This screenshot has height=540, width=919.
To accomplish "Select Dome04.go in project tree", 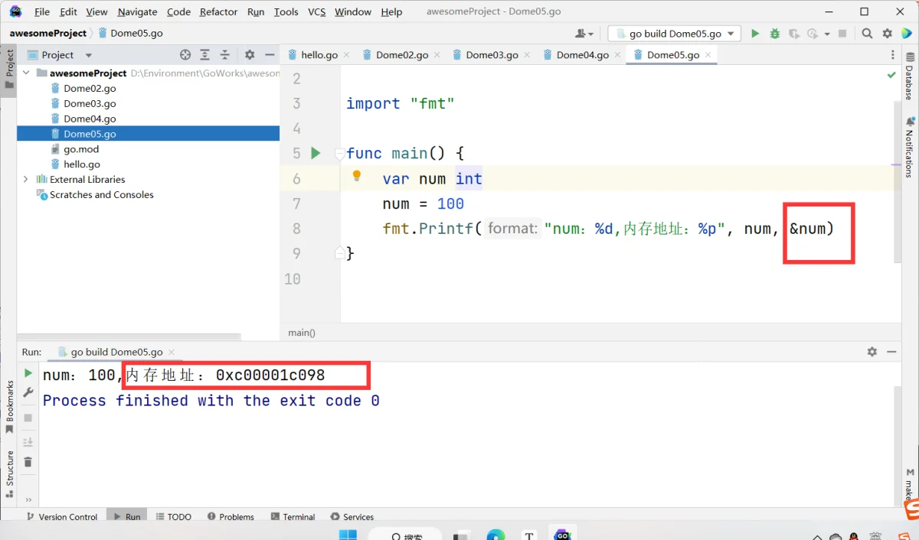I will (90, 119).
